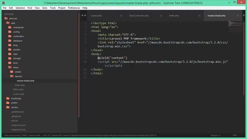Go to next tab with right arrow
This screenshot has height=139, width=247.
[x=85, y=15]
